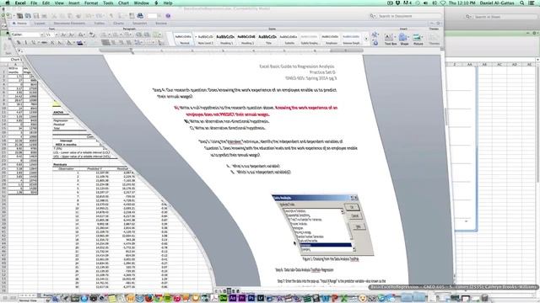Click the Premiere Pr icon in the Dock
540x303 pixels.
pos(242,298)
